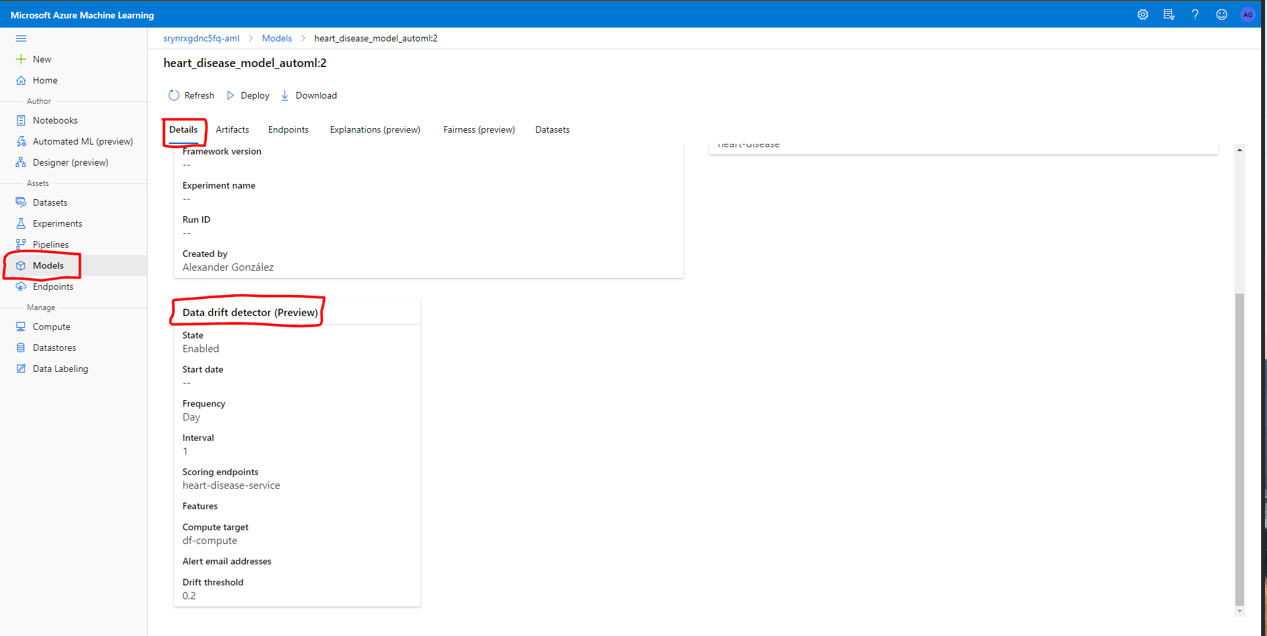Click the Drift threshold value 0.2
1267x636 pixels.
click(x=189, y=596)
